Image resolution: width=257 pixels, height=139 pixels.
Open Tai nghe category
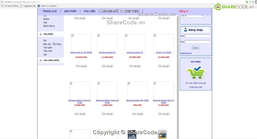tap(48, 48)
